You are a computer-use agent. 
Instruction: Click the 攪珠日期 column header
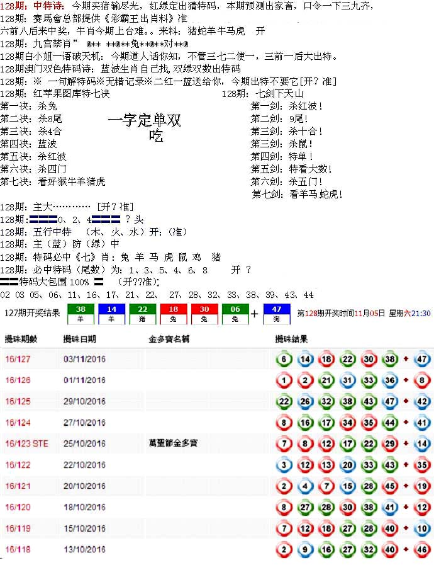pos(79,339)
